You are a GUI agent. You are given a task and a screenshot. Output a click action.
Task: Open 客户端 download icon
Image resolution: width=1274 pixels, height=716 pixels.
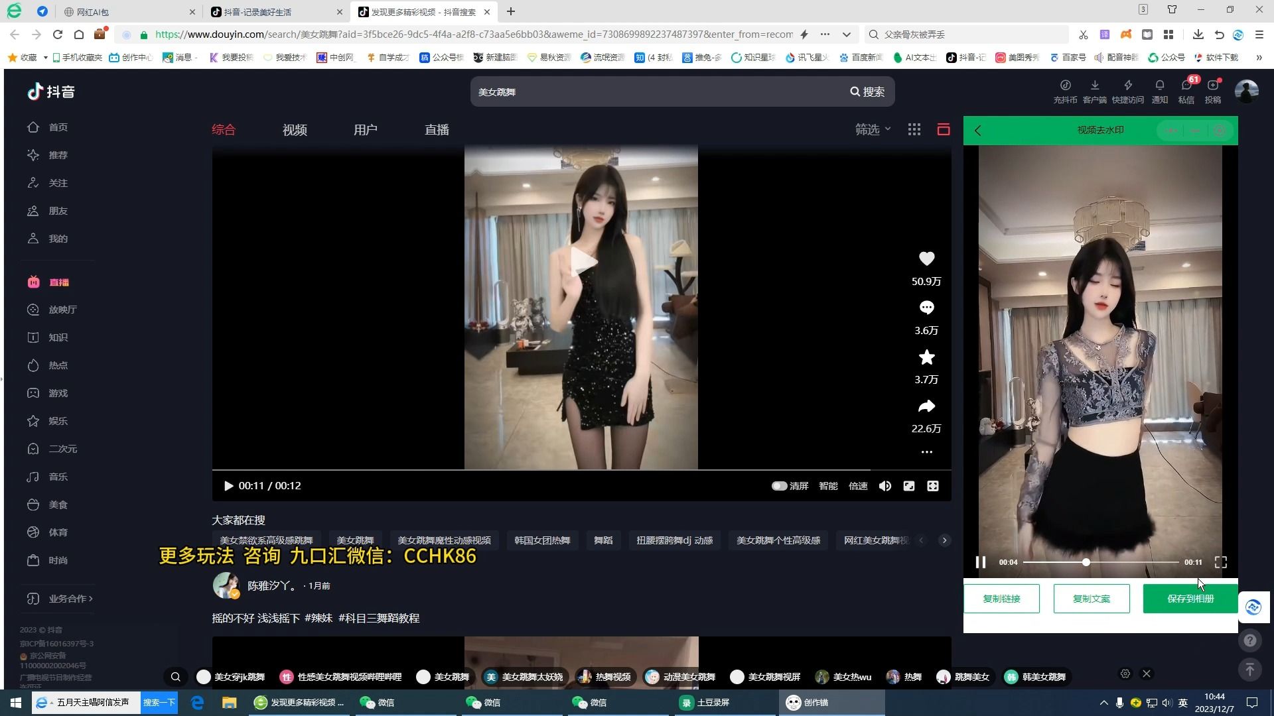click(x=1094, y=91)
